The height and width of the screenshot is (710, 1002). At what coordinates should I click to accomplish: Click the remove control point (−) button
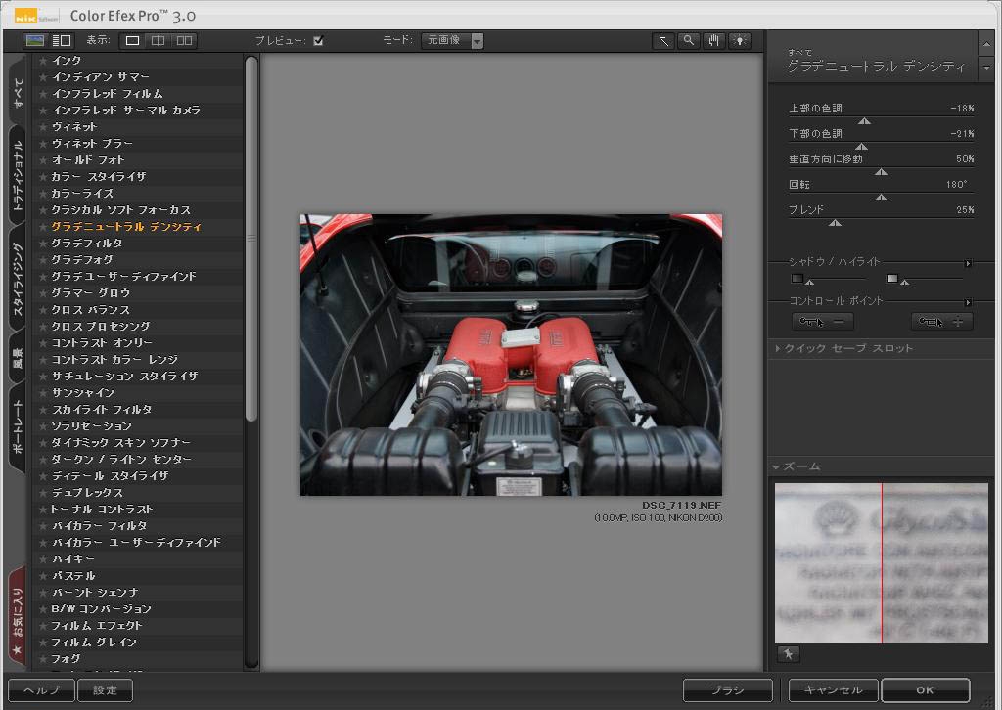(822, 321)
